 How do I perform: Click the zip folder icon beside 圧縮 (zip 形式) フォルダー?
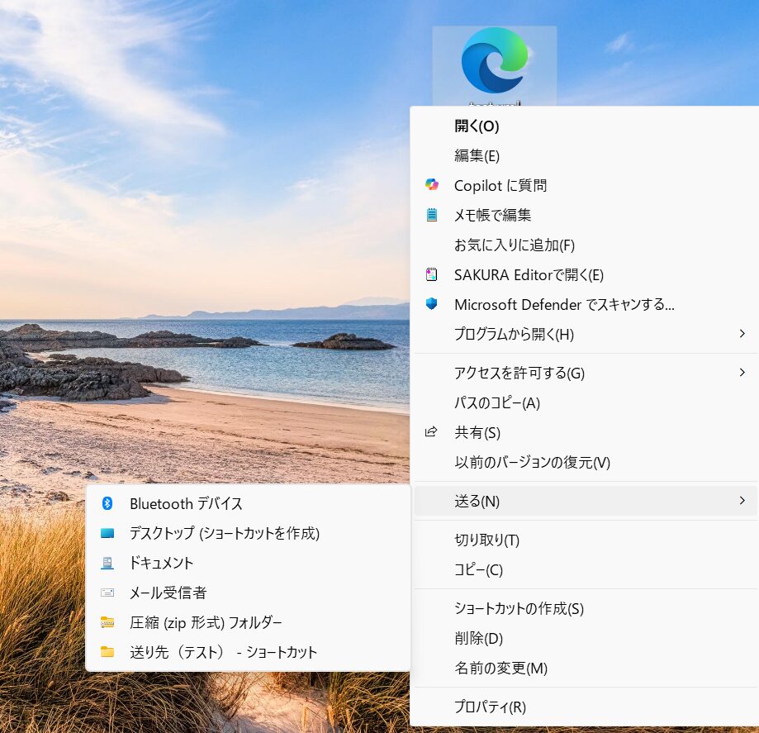pyautogui.click(x=107, y=622)
